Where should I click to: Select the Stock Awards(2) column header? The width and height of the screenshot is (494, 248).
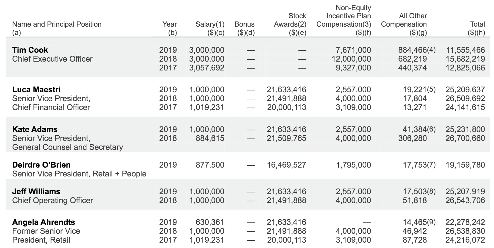coord(290,20)
